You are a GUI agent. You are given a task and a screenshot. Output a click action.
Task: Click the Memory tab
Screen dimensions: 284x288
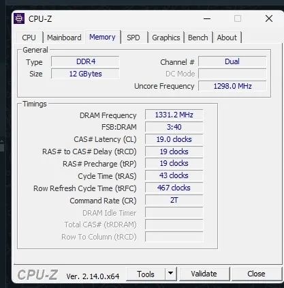102,37
